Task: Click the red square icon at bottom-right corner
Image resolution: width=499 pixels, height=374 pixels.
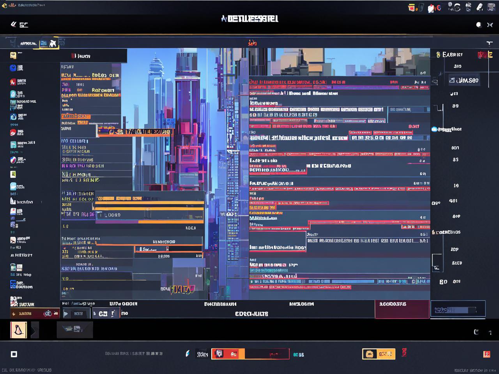Action: pyautogui.click(x=487, y=354)
